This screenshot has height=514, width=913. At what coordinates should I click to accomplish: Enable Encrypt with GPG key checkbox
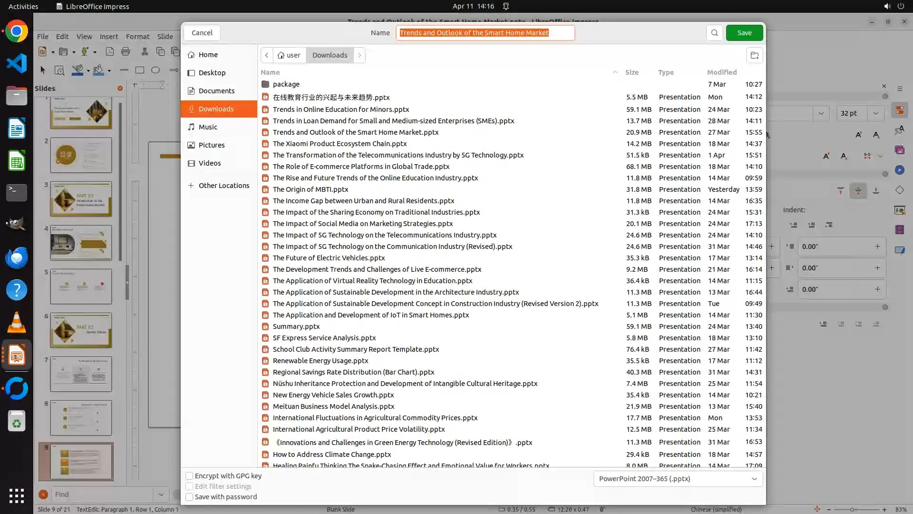(189, 476)
